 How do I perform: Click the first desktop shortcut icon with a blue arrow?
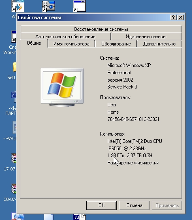(18, 6)
